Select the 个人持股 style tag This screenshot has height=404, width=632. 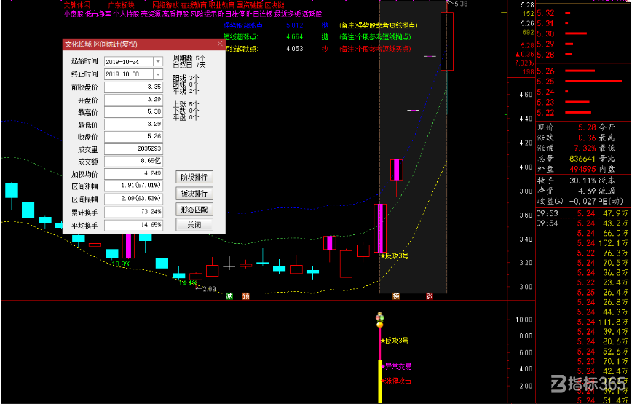tap(126, 14)
